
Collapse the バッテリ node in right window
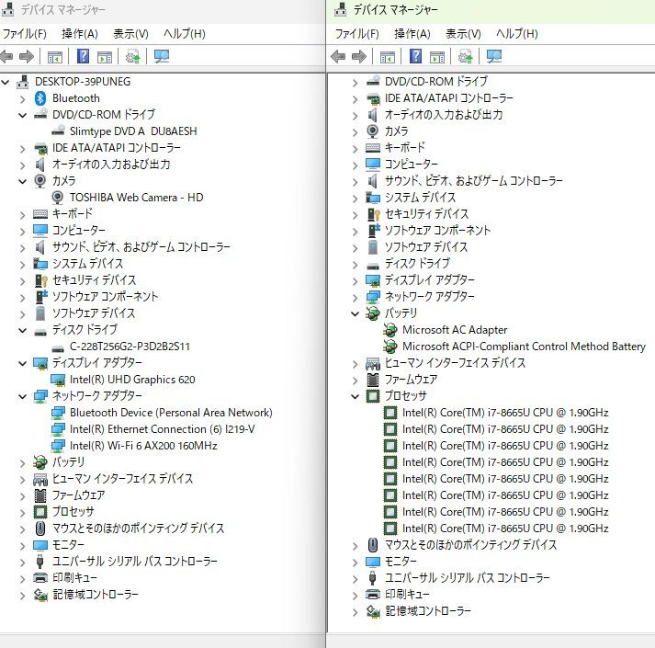pos(356,313)
